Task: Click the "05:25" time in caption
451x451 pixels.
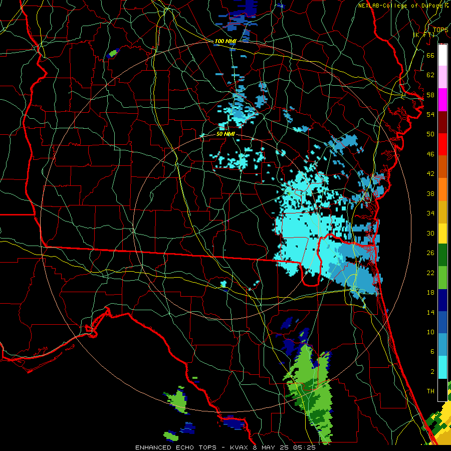Action: (x=305, y=447)
